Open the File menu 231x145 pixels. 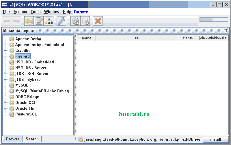pos(6,12)
